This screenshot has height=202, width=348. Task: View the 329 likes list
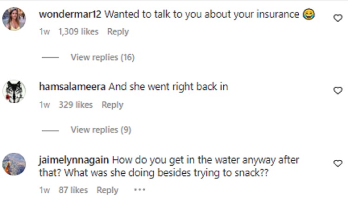coord(76,105)
